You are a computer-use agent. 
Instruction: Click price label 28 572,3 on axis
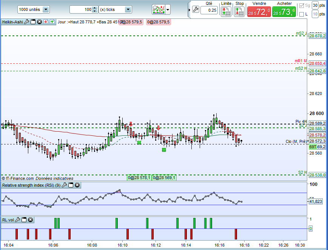click(x=317, y=141)
